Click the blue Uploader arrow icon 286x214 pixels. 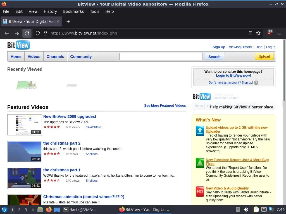200,131
